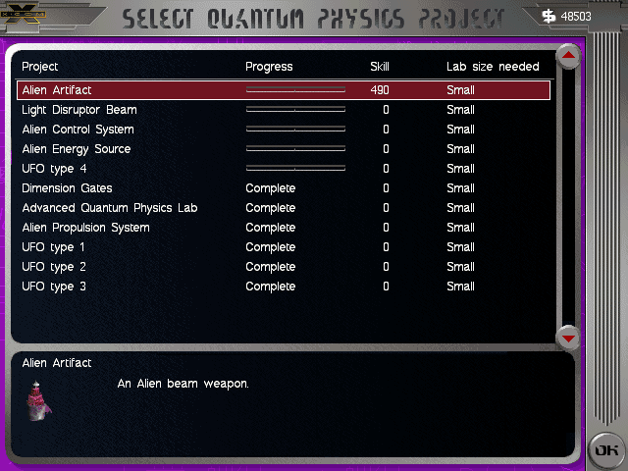
Task: Select the Light Disruptor Beam project
Action: (x=284, y=110)
